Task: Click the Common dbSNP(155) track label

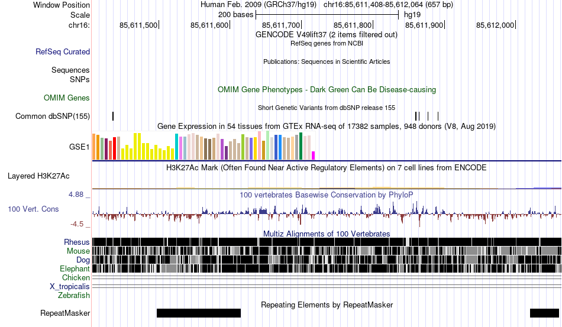Action: (52, 116)
